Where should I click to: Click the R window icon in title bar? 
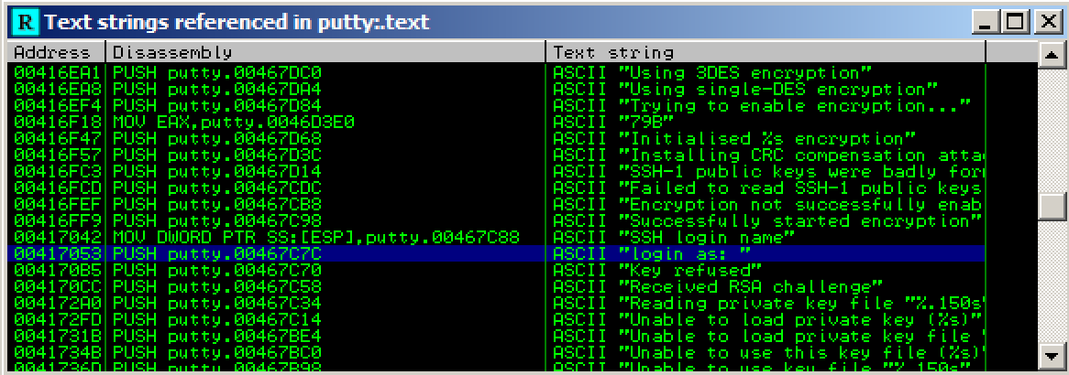(x=26, y=23)
